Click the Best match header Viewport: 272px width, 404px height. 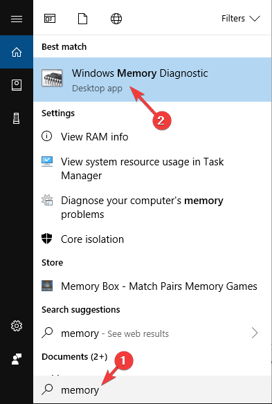[64, 46]
